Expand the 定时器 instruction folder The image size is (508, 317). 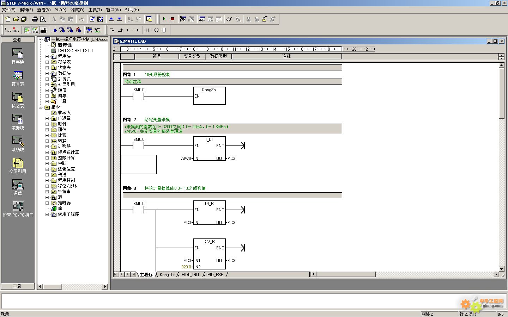(47, 203)
